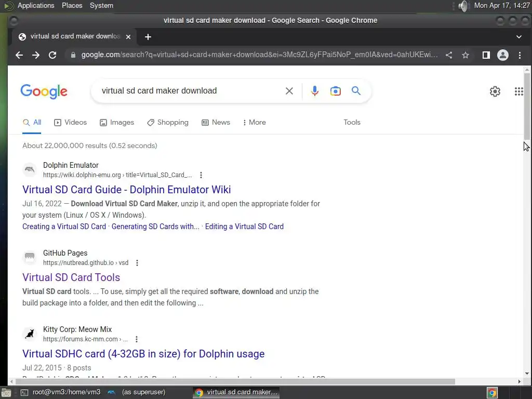Click Dolphin Emulator site favicon

point(30,170)
